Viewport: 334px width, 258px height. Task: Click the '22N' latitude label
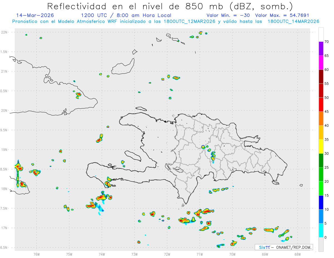pyautogui.click(x=5, y=32)
